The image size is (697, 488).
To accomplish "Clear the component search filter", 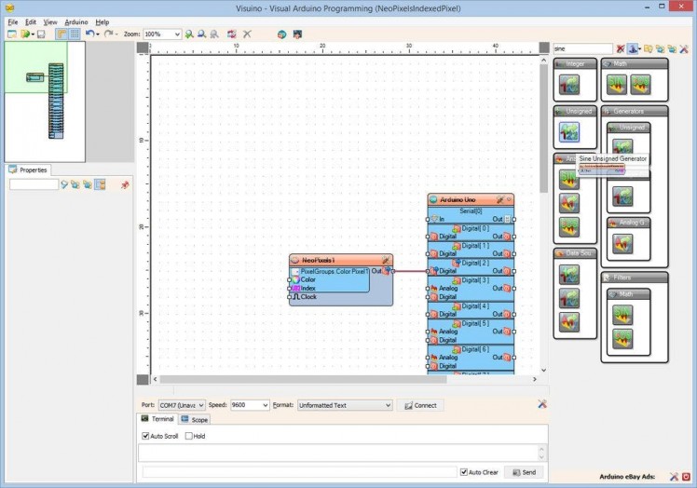I will coord(621,48).
